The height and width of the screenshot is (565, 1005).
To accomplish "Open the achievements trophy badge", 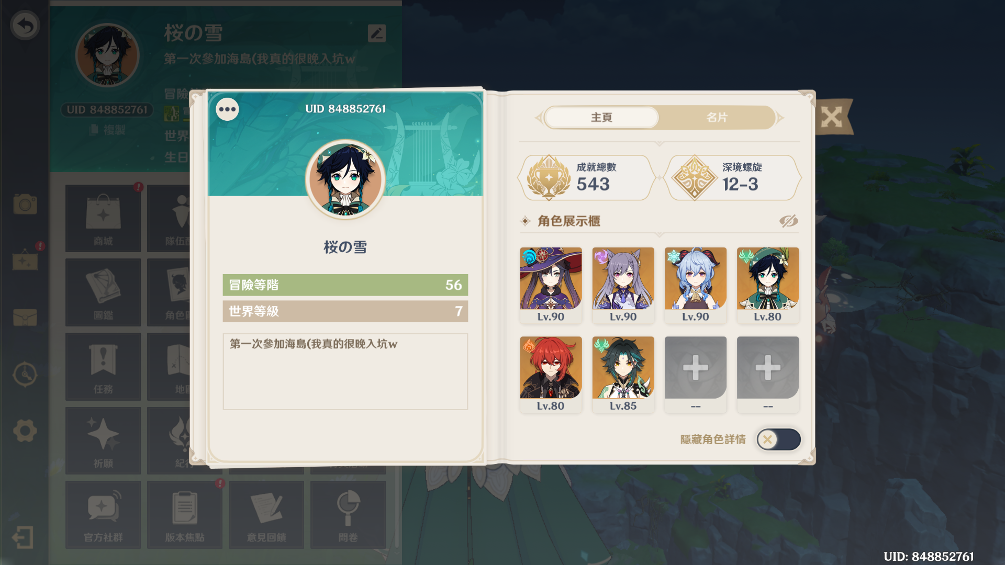I will [x=586, y=178].
